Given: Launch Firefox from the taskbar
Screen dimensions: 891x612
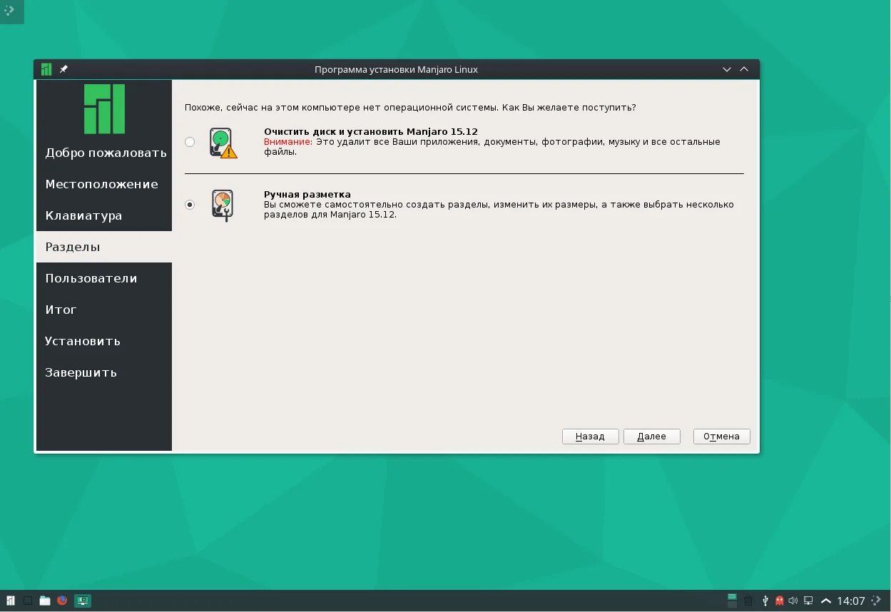Looking at the screenshot, I should coord(62,601).
